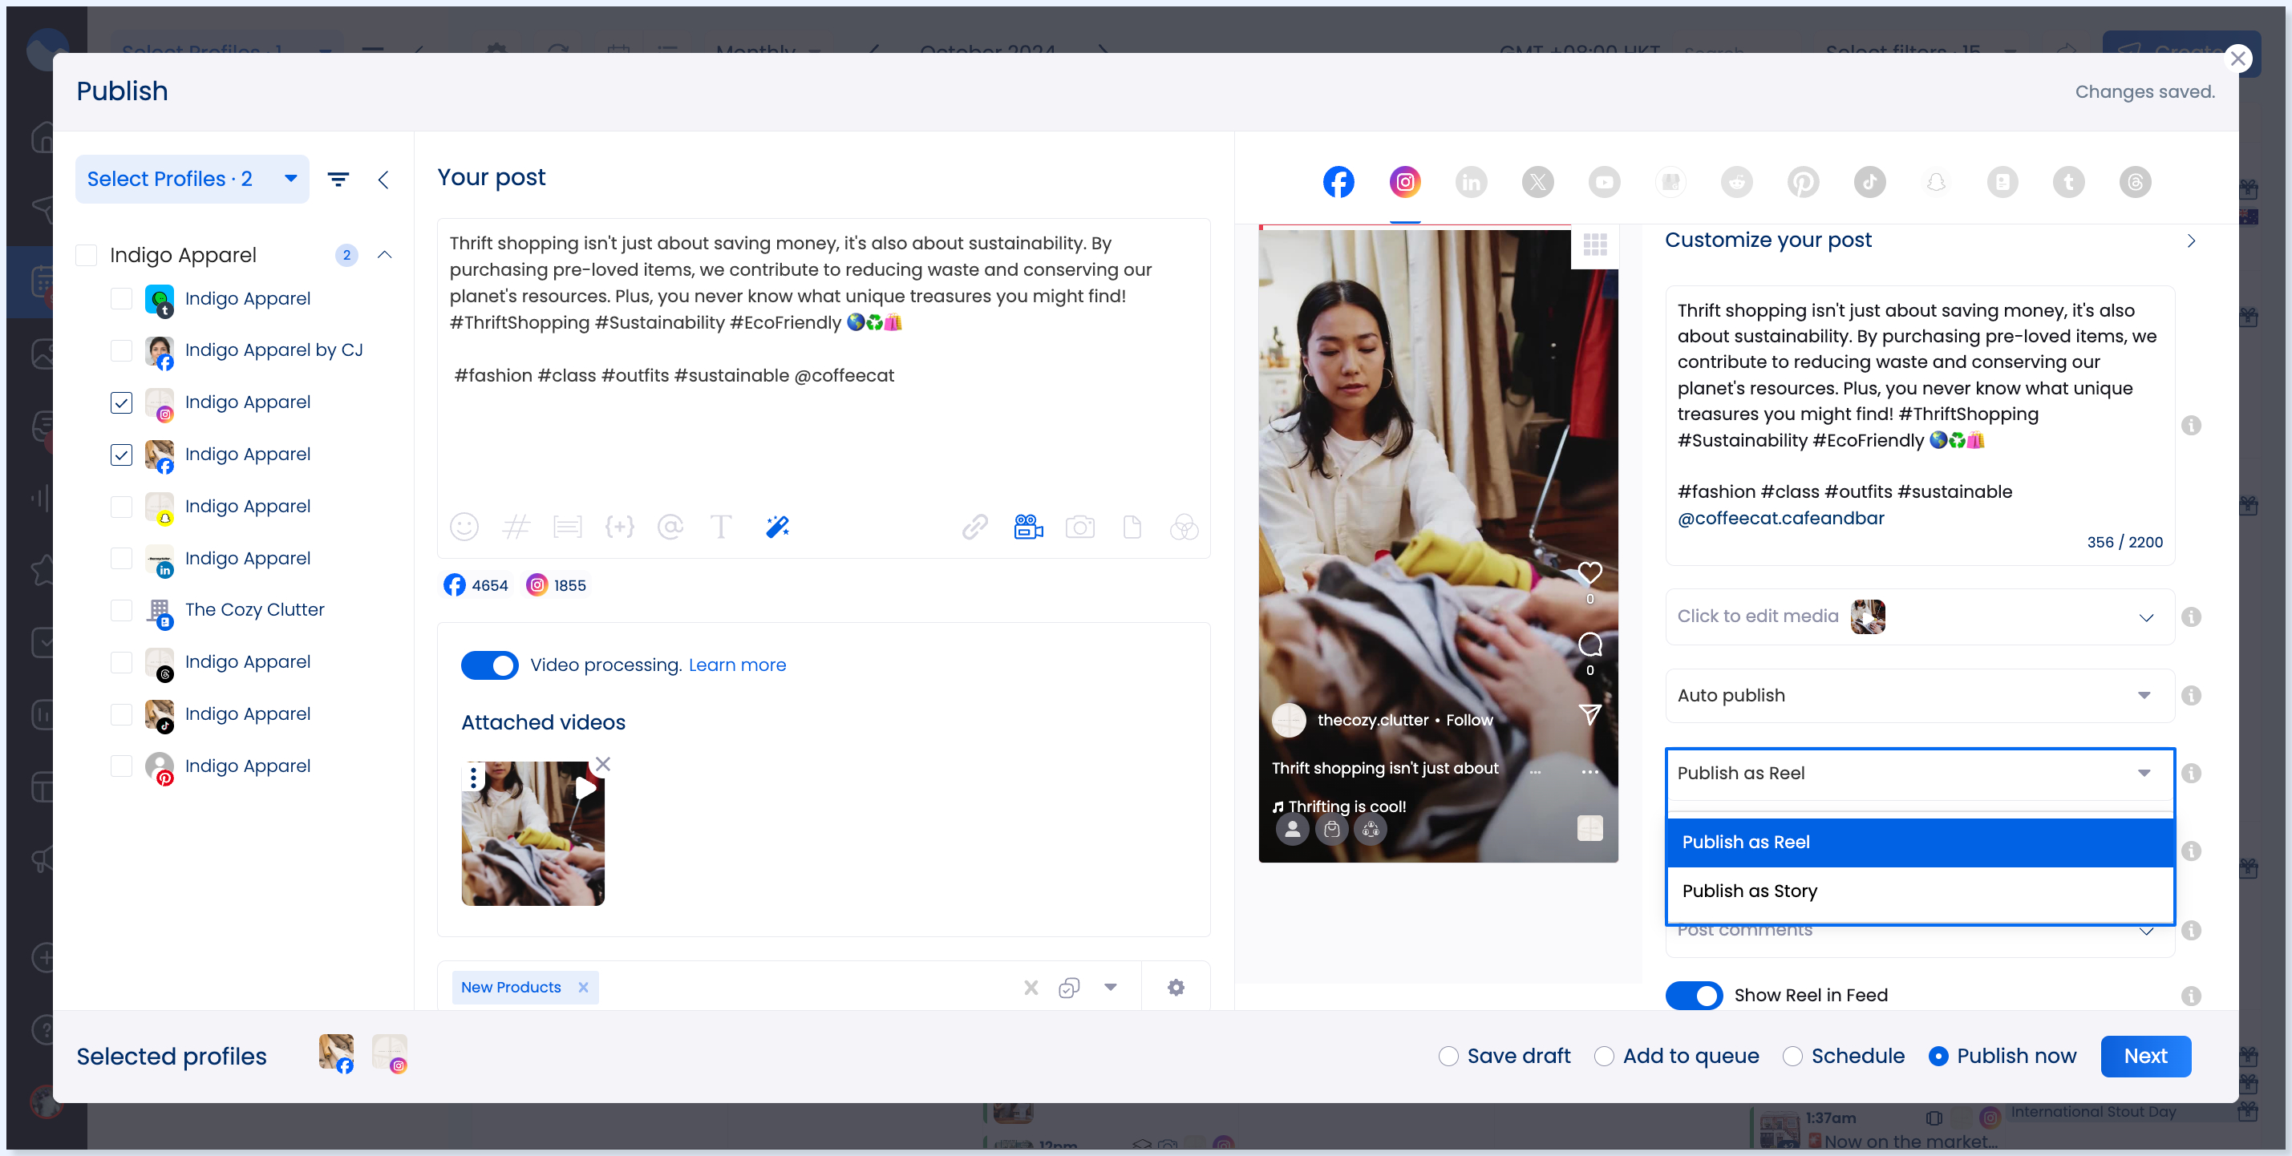Screen dimensions: 2292x1156
Task: Select the Pinterest network icon
Action: click(x=1803, y=182)
